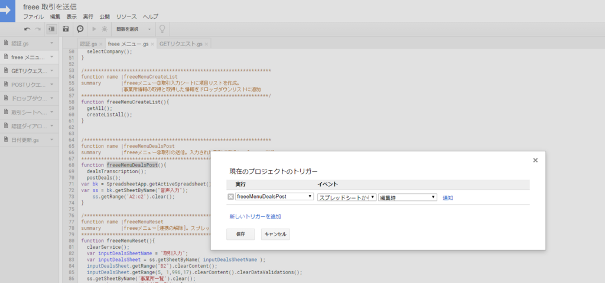This screenshot has height=283, width=605.
Task: Close the GETリクエスト.gs editor tab
Action: click(206, 44)
